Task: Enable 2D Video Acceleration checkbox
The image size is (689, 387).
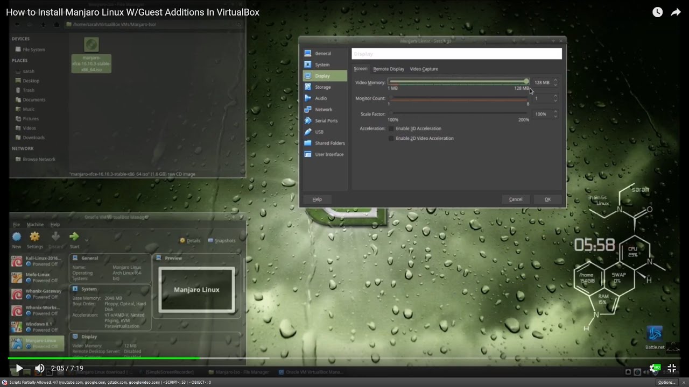Action: pyautogui.click(x=391, y=138)
